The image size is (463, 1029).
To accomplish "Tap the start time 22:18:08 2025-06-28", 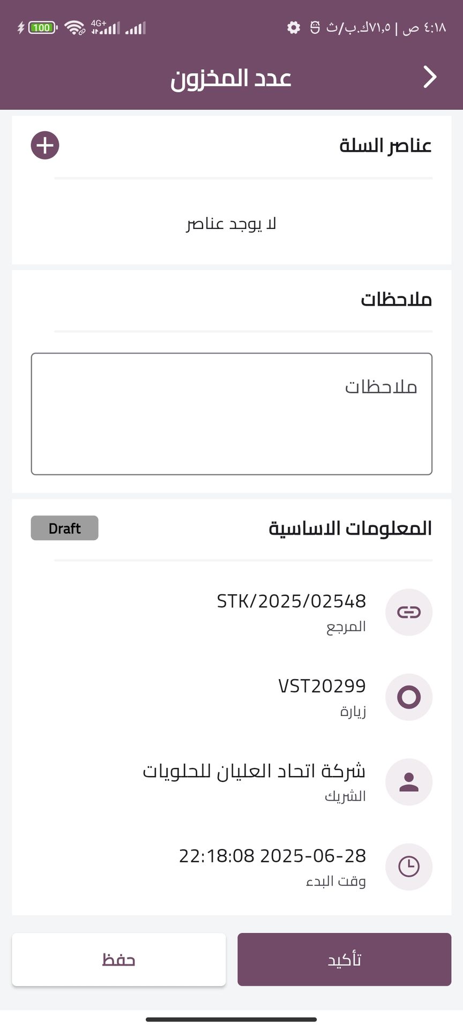I will point(272,856).
